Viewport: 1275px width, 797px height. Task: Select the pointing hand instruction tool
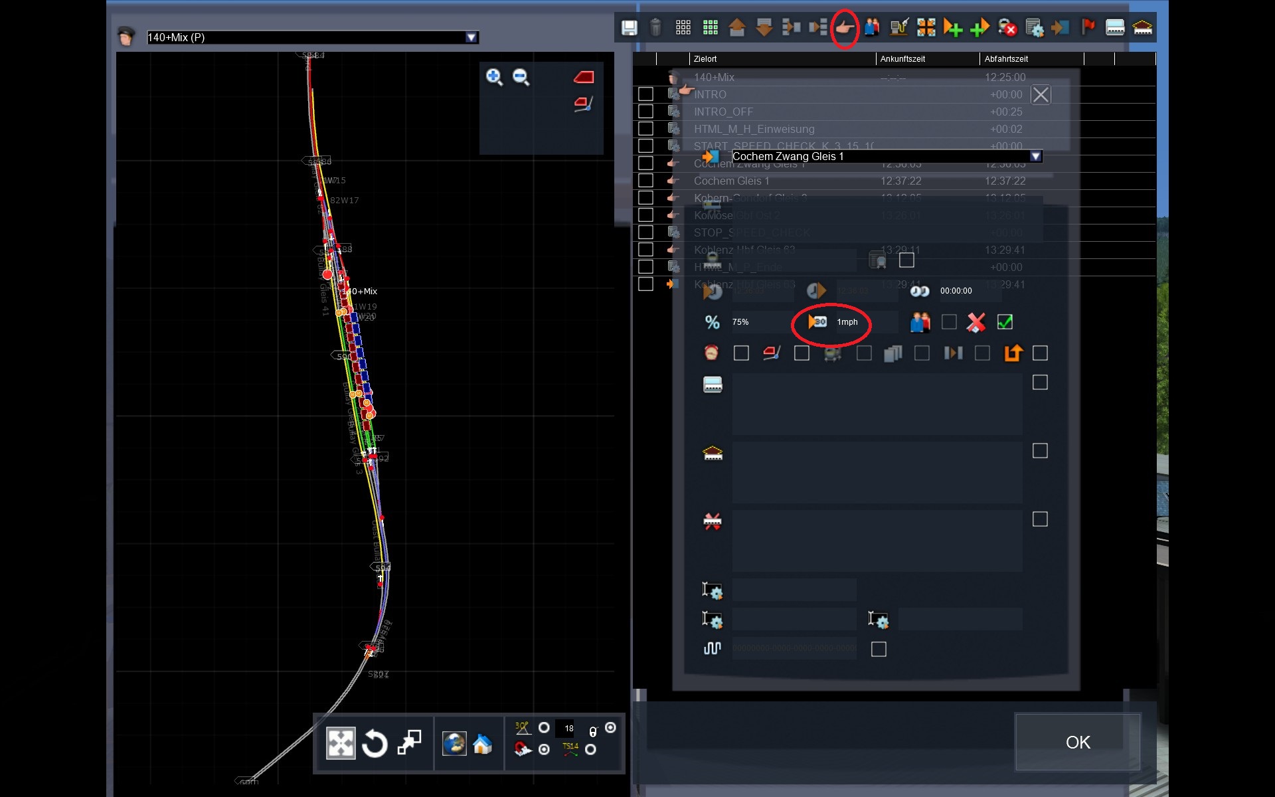844,27
